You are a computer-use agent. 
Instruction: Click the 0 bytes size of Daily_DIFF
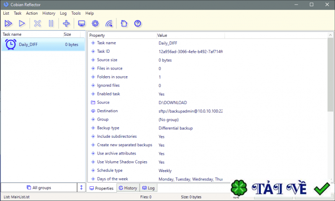(x=72, y=44)
